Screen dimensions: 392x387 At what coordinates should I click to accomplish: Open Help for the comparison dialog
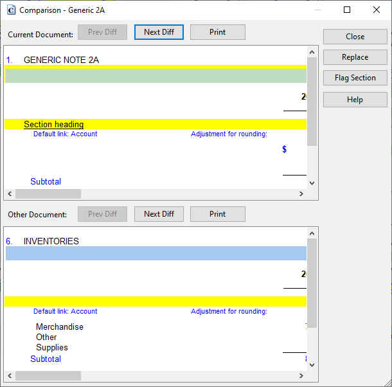click(x=355, y=100)
